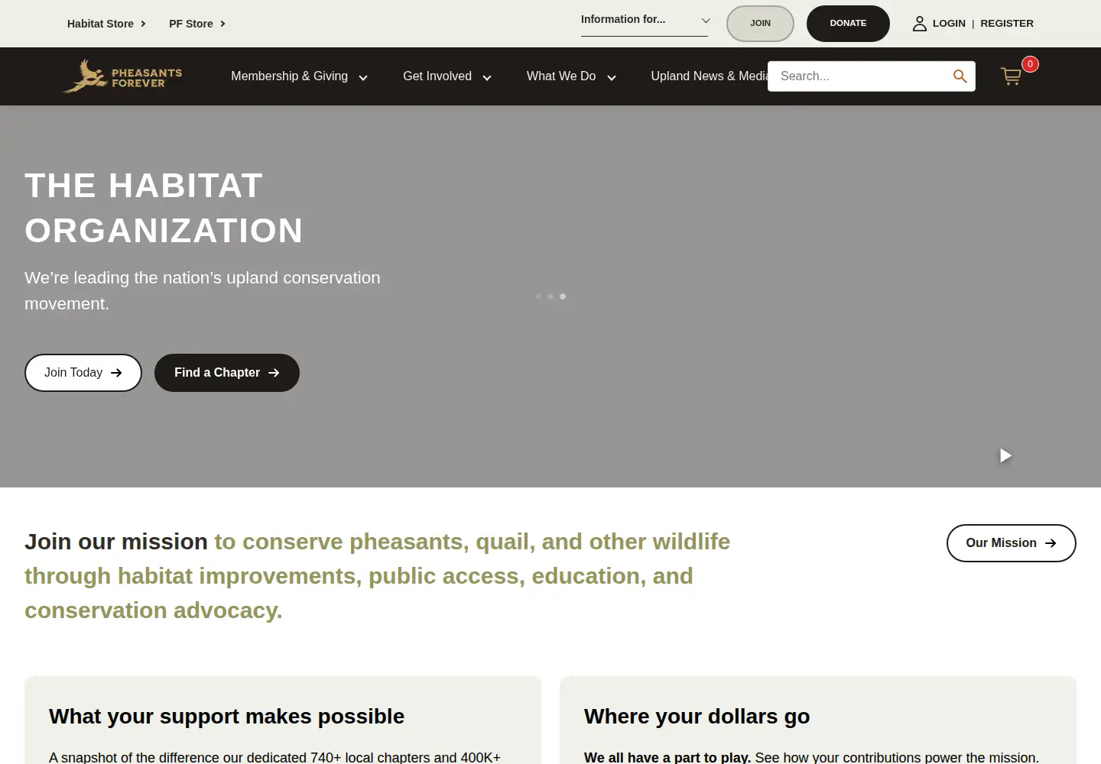Image resolution: width=1101 pixels, height=764 pixels.
Task: Open the shopping cart icon
Action: 1011,76
